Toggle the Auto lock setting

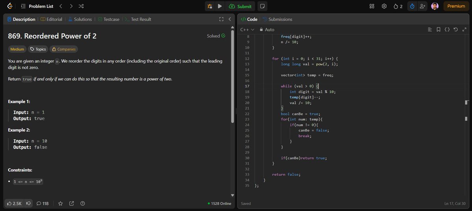click(x=266, y=29)
